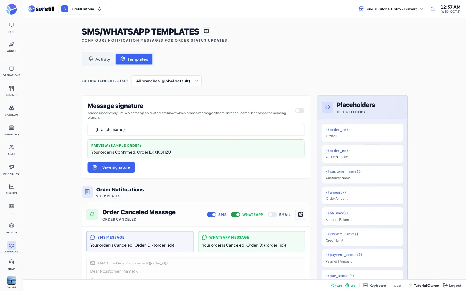The width and height of the screenshot is (466, 291).
Task: Click the Suretill logo in sidebar
Action: (x=11, y=9)
